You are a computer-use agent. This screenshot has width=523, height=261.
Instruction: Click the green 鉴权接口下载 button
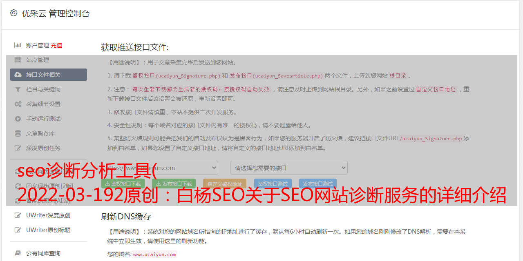coord(123,184)
